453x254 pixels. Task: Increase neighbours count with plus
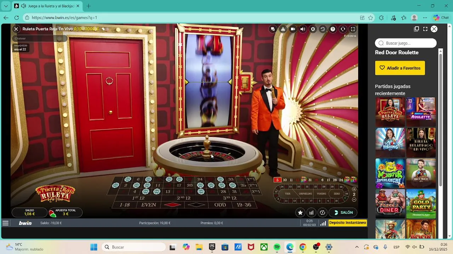[x=354, y=189]
